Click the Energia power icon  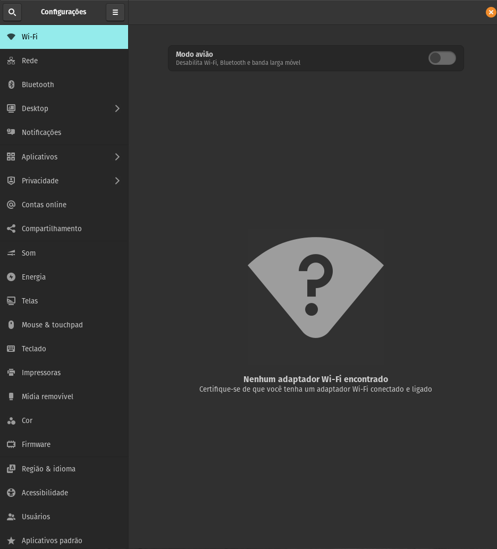pos(11,277)
